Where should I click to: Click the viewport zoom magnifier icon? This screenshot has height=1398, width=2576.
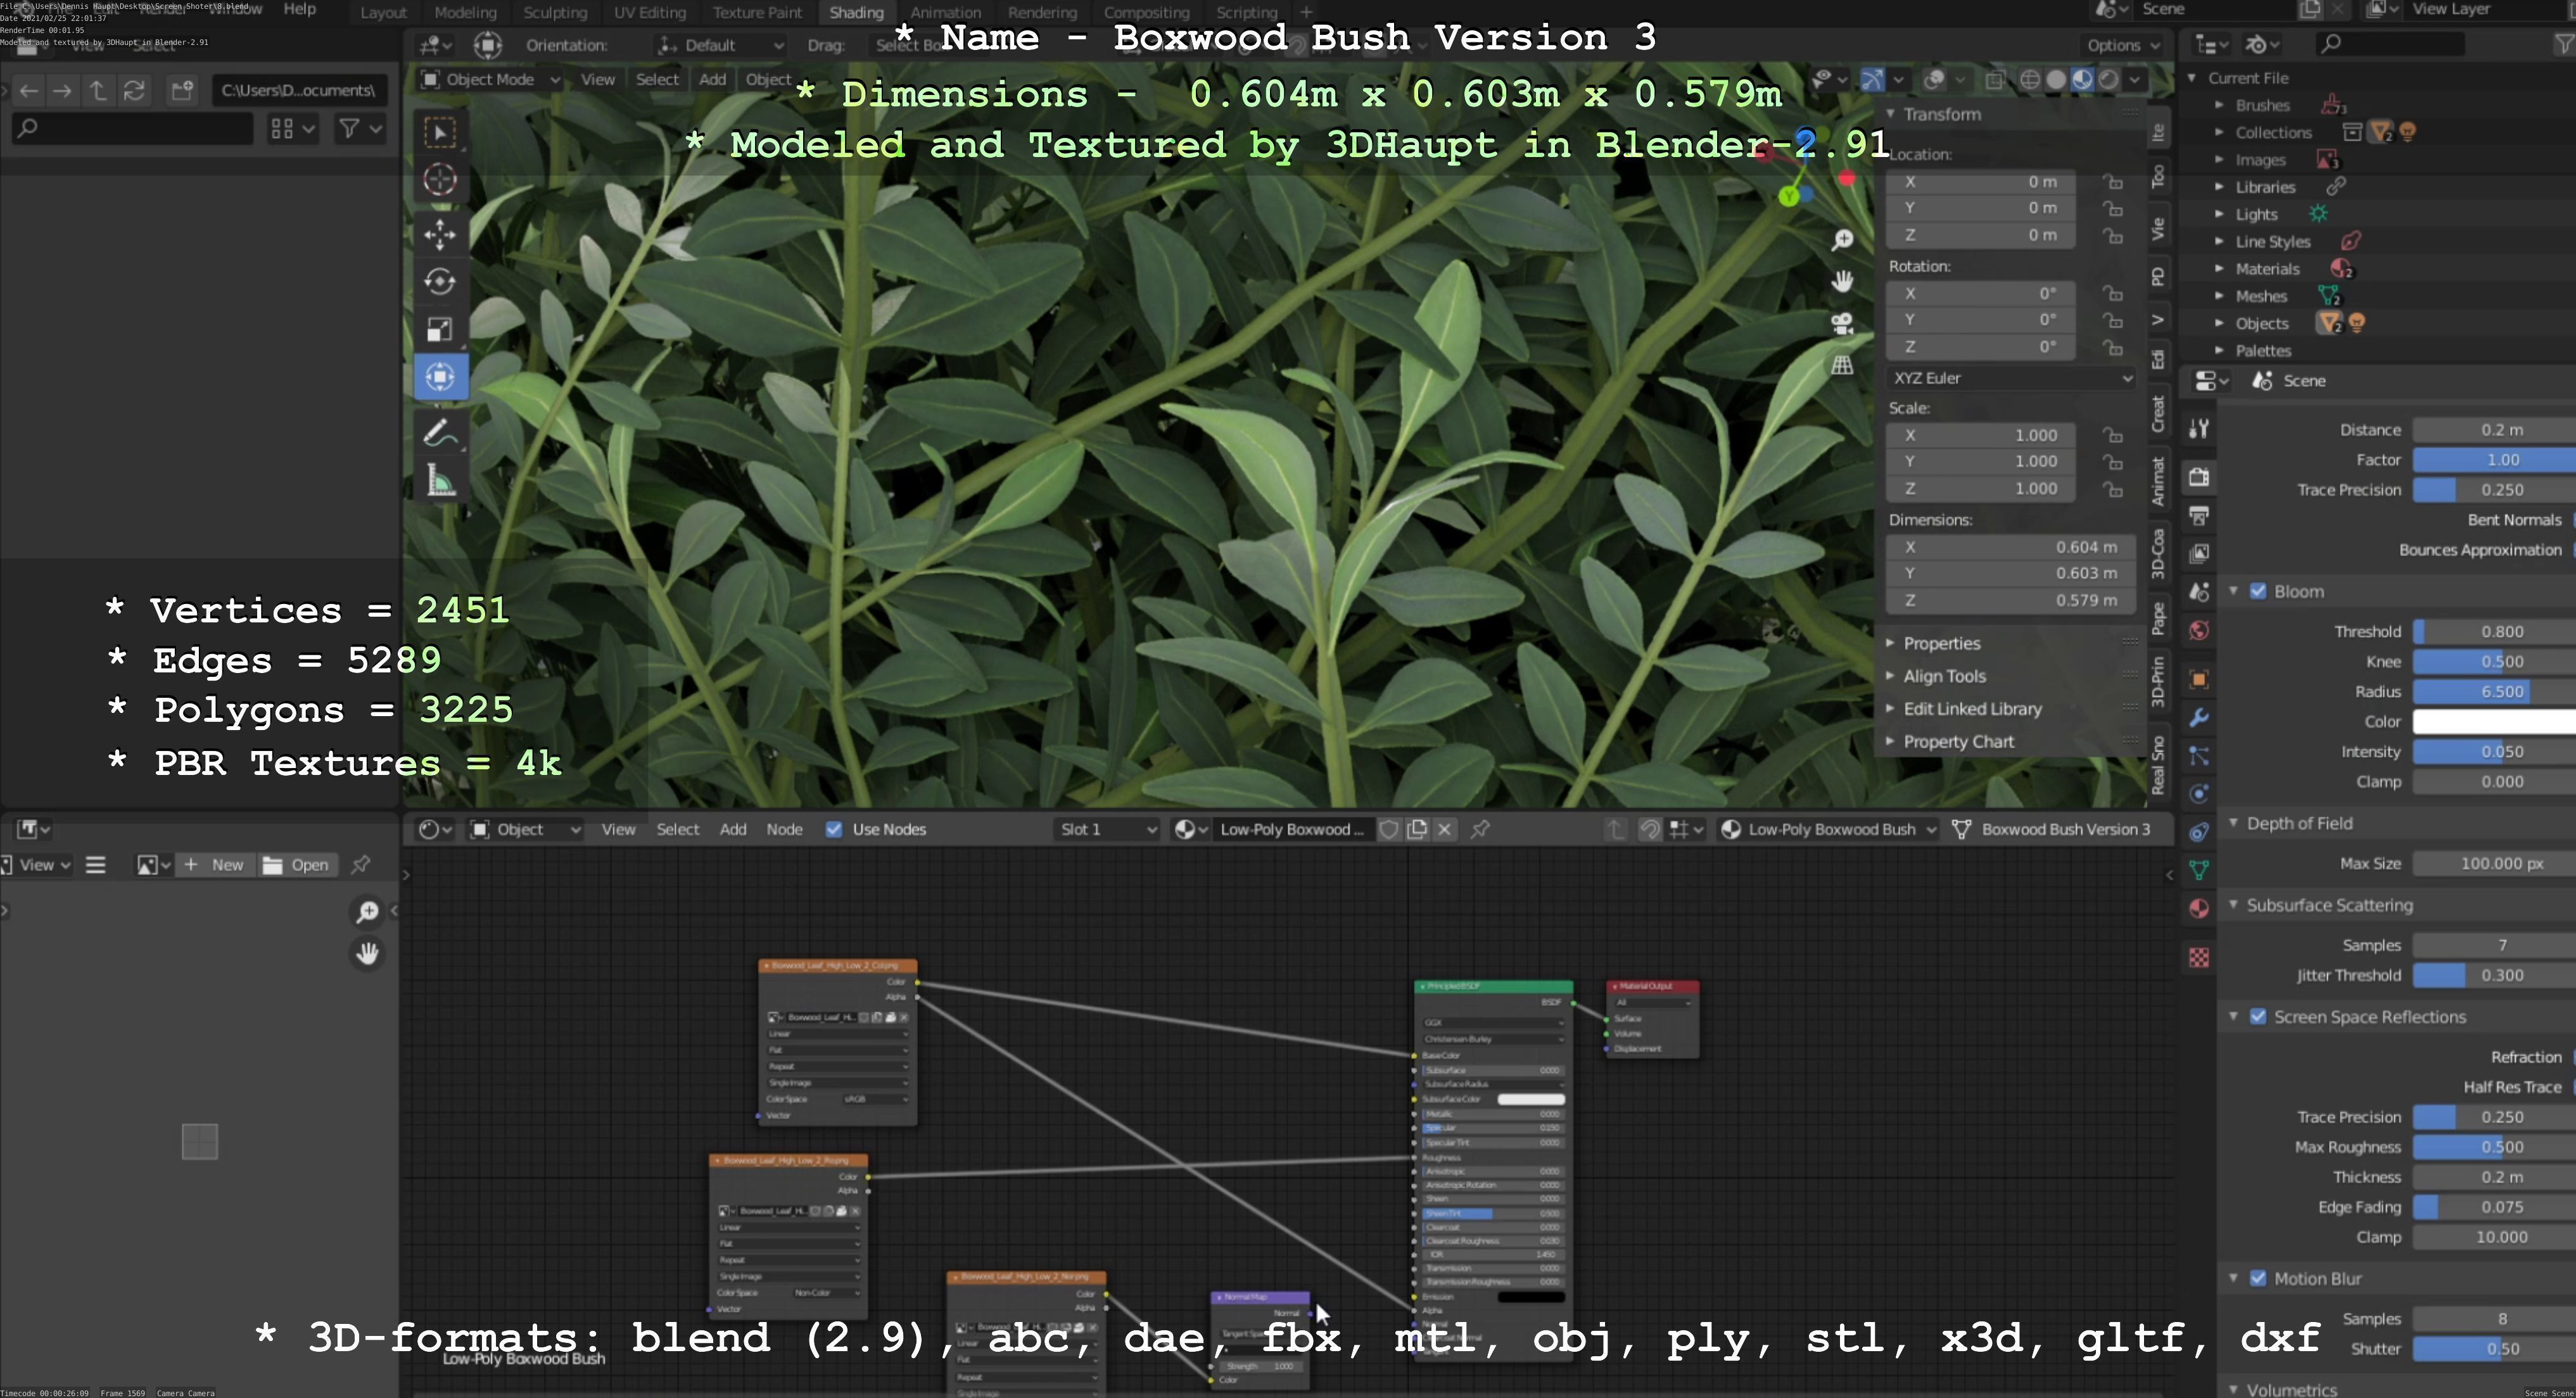pyautogui.click(x=1842, y=240)
